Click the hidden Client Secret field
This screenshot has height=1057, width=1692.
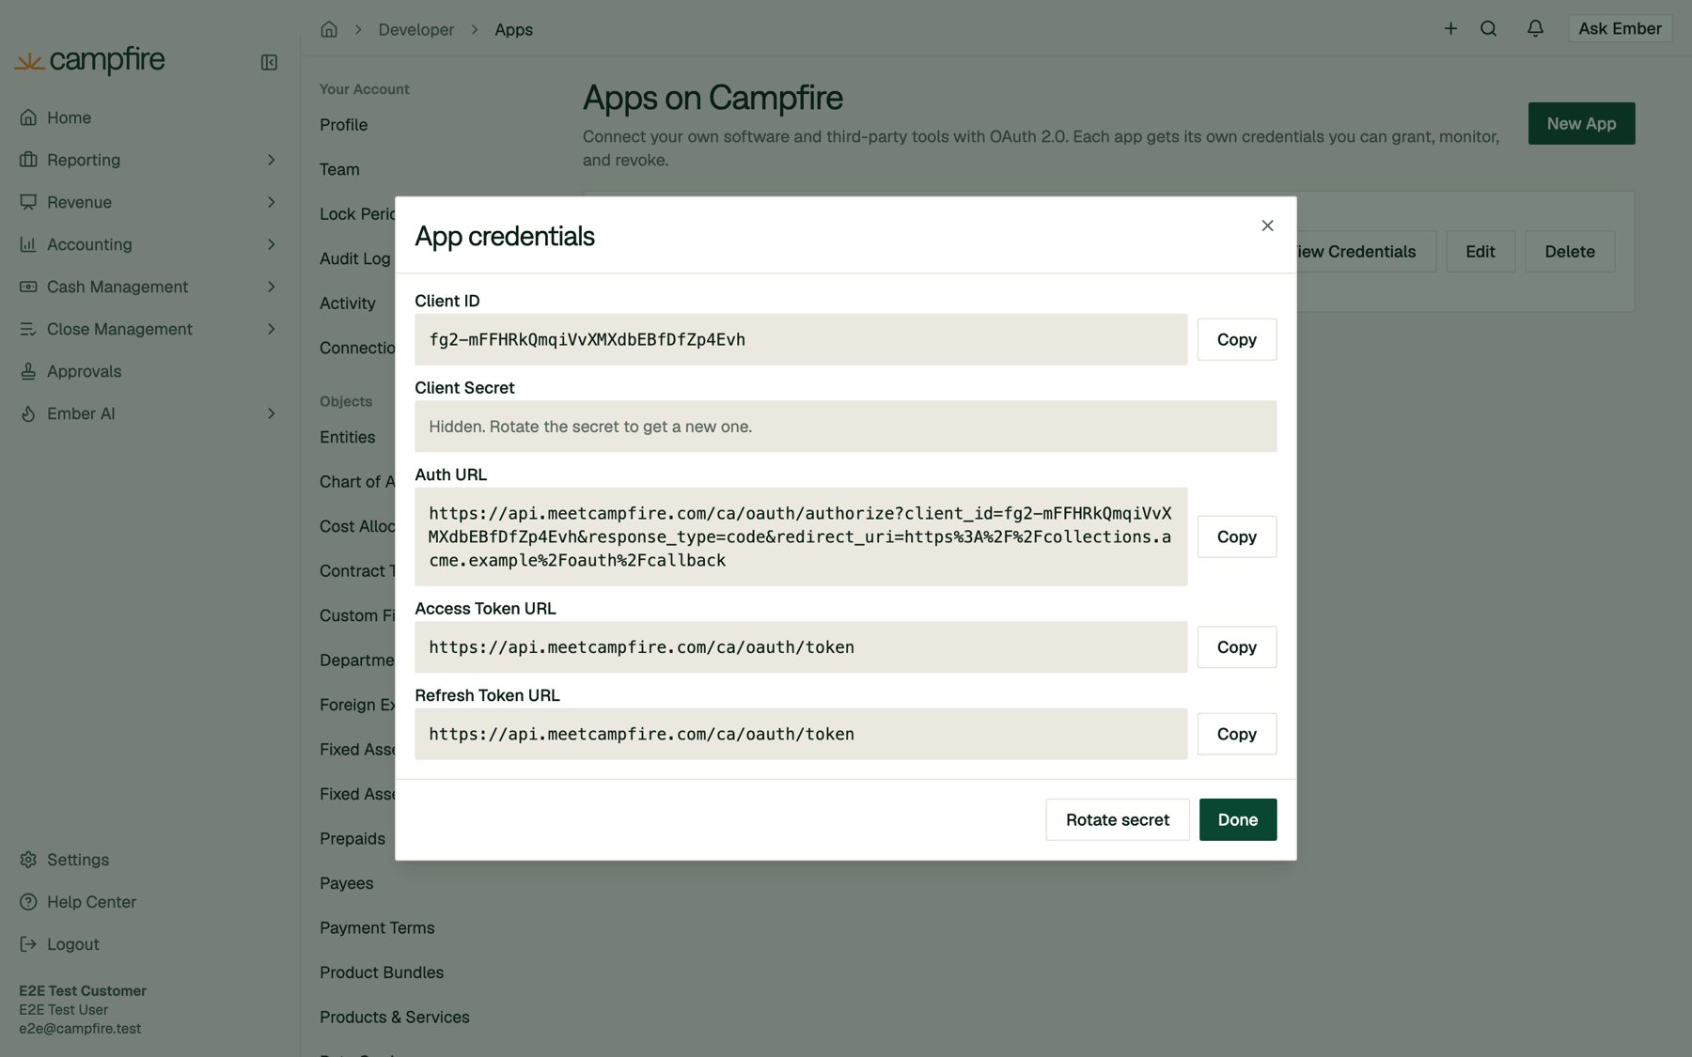(845, 427)
